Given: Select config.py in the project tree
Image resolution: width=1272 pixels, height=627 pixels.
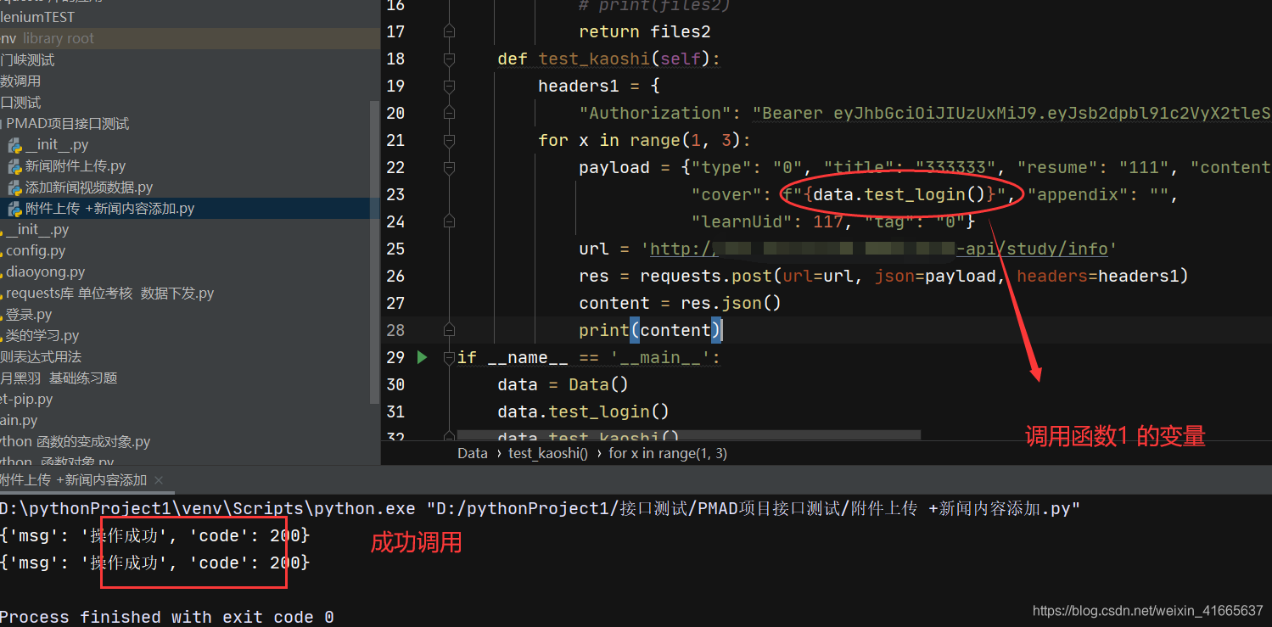Looking at the screenshot, I should pyautogui.click(x=36, y=251).
